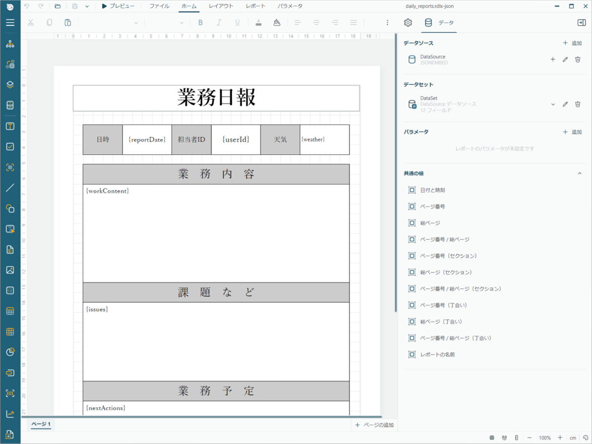
Task: Click the fill color bucket swatch
Action: point(277,23)
